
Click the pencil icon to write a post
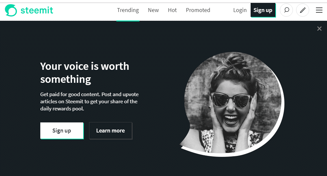303,10
